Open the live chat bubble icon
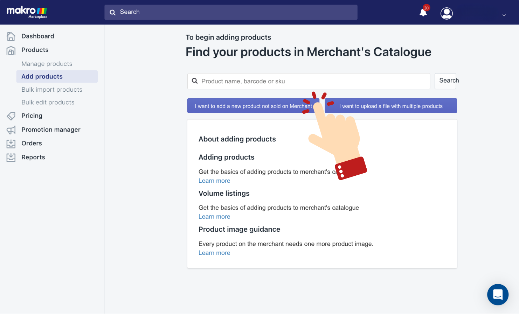 pos(498,294)
